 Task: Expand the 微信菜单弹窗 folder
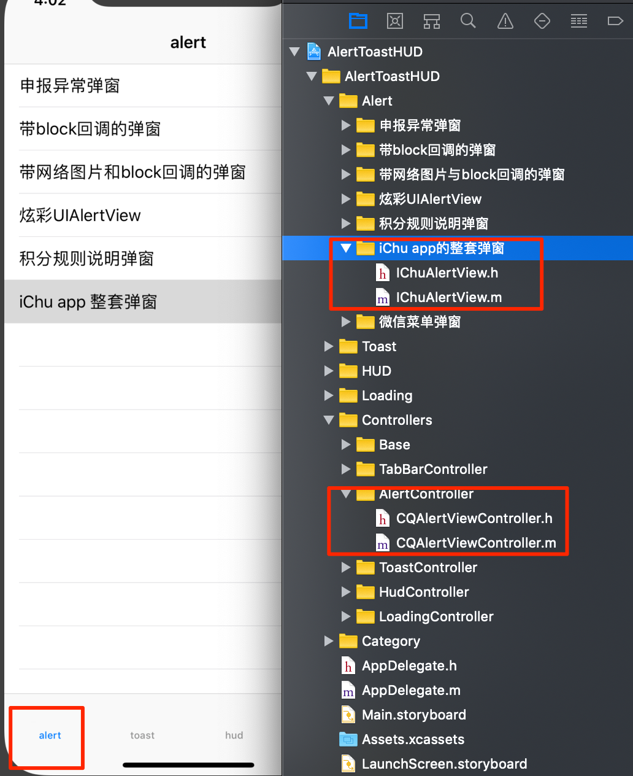tap(346, 322)
